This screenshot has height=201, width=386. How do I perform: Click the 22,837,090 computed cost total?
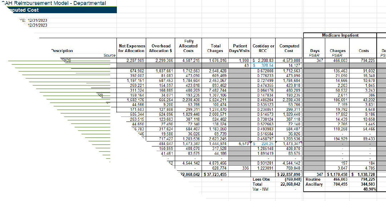289,175
